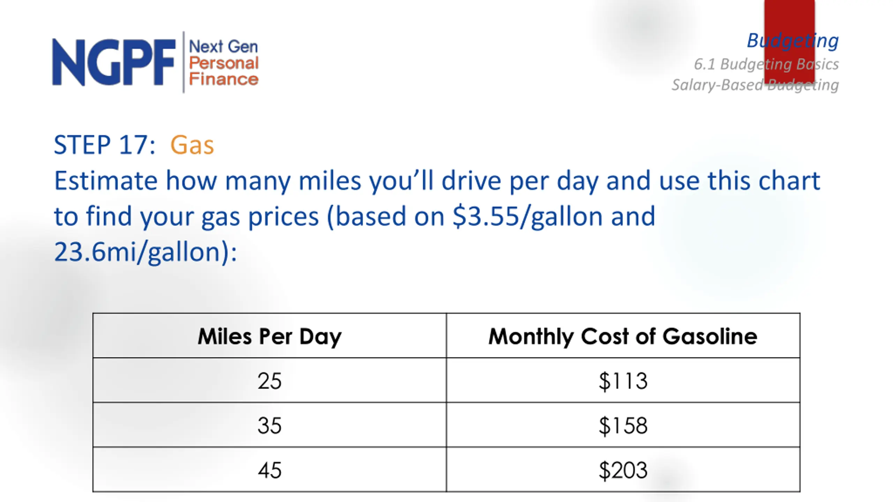The width and height of the screenshot is (893, 502).
Task: Click the Salary-Based Budgeting subtitle
Action: [755, 85]
